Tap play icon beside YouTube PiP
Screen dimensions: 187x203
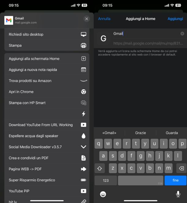(x=83, y=191)
